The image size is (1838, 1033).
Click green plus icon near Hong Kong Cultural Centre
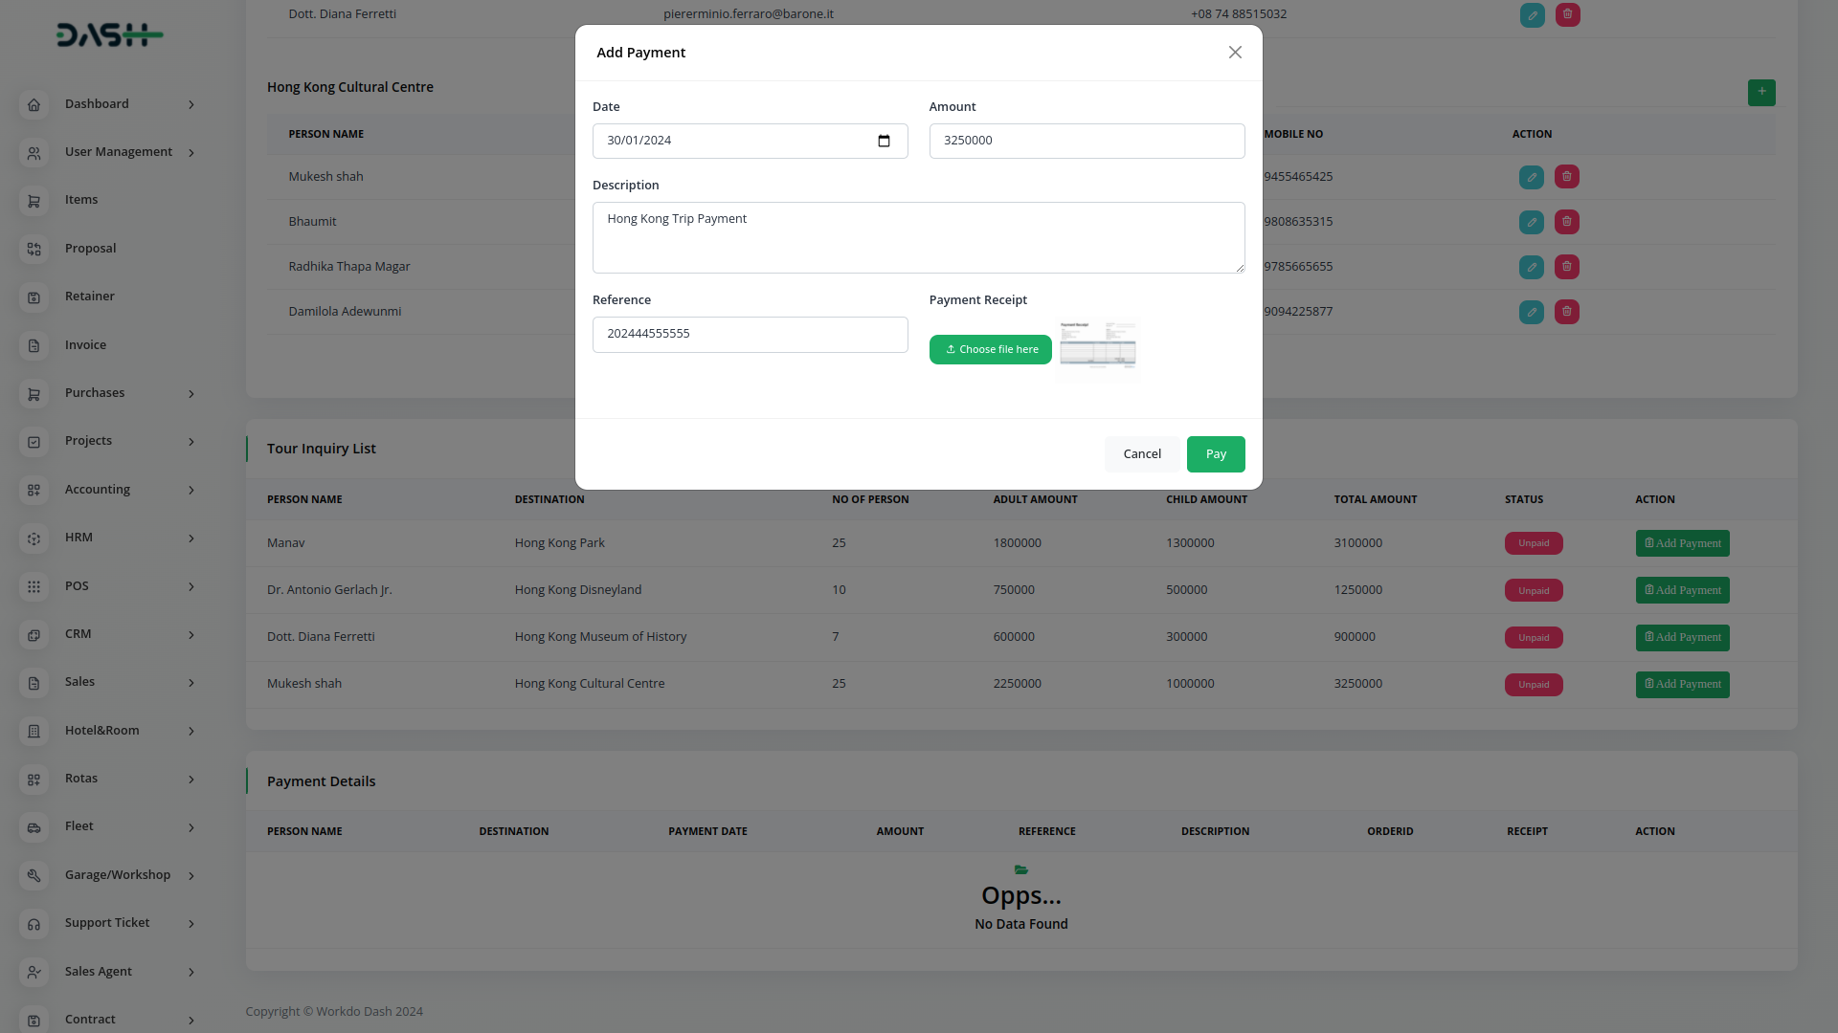click(1761, 92)
